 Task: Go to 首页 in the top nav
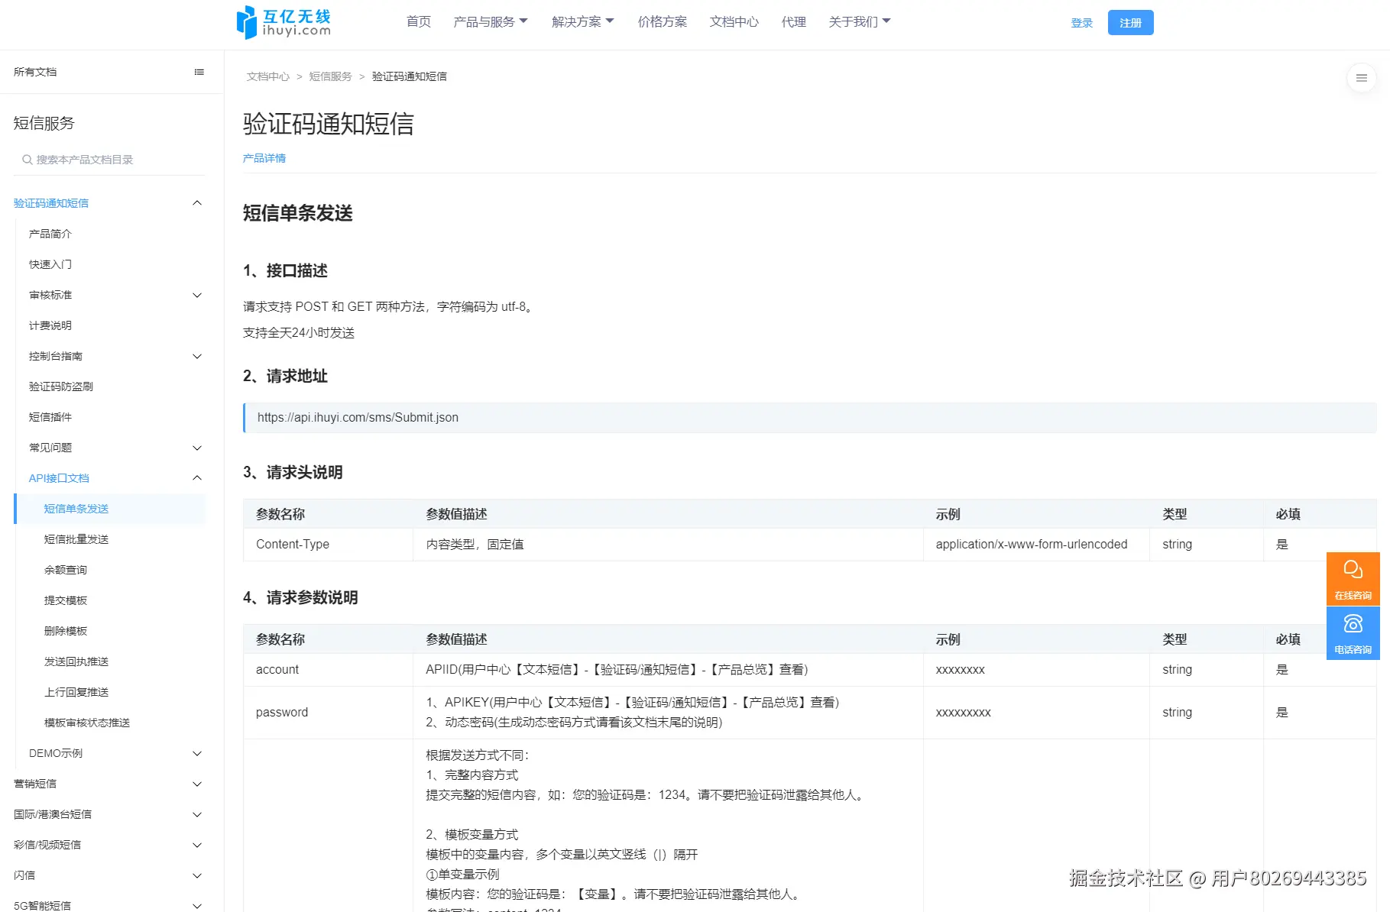click(419, 21)
